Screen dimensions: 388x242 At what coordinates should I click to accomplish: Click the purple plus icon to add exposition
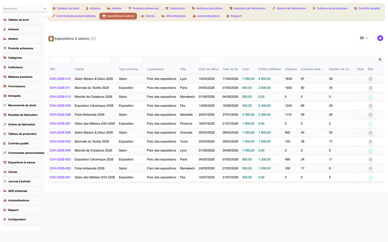point(380,38)
